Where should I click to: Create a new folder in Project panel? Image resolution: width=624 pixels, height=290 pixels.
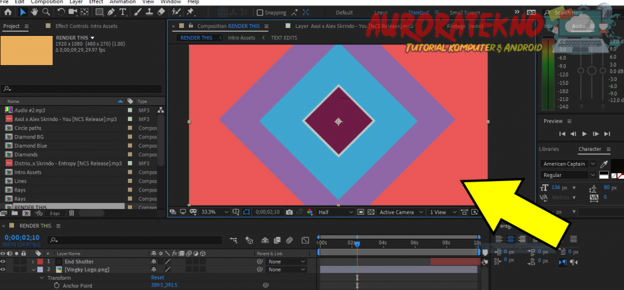15,213
